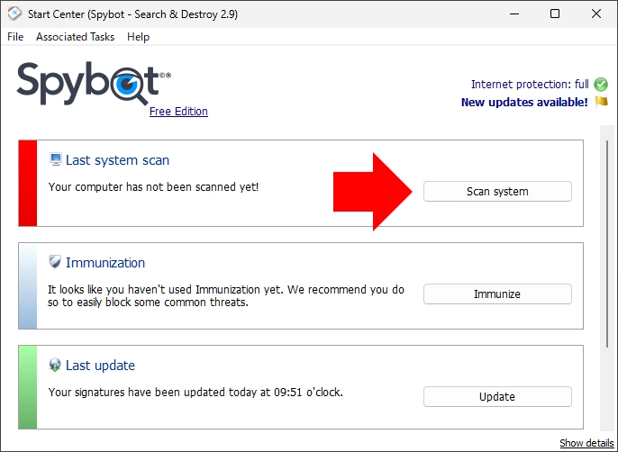Maximize the Start Center window
This screenshot has width=618, height=452.
pos(555,14)
